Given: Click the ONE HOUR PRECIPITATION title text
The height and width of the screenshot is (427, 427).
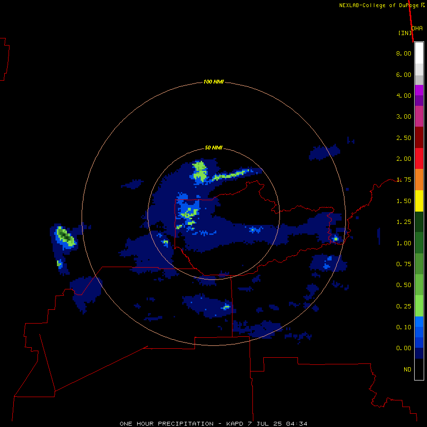Looking at the screenshot, I should pyautogui.click(x=167, y=424).
